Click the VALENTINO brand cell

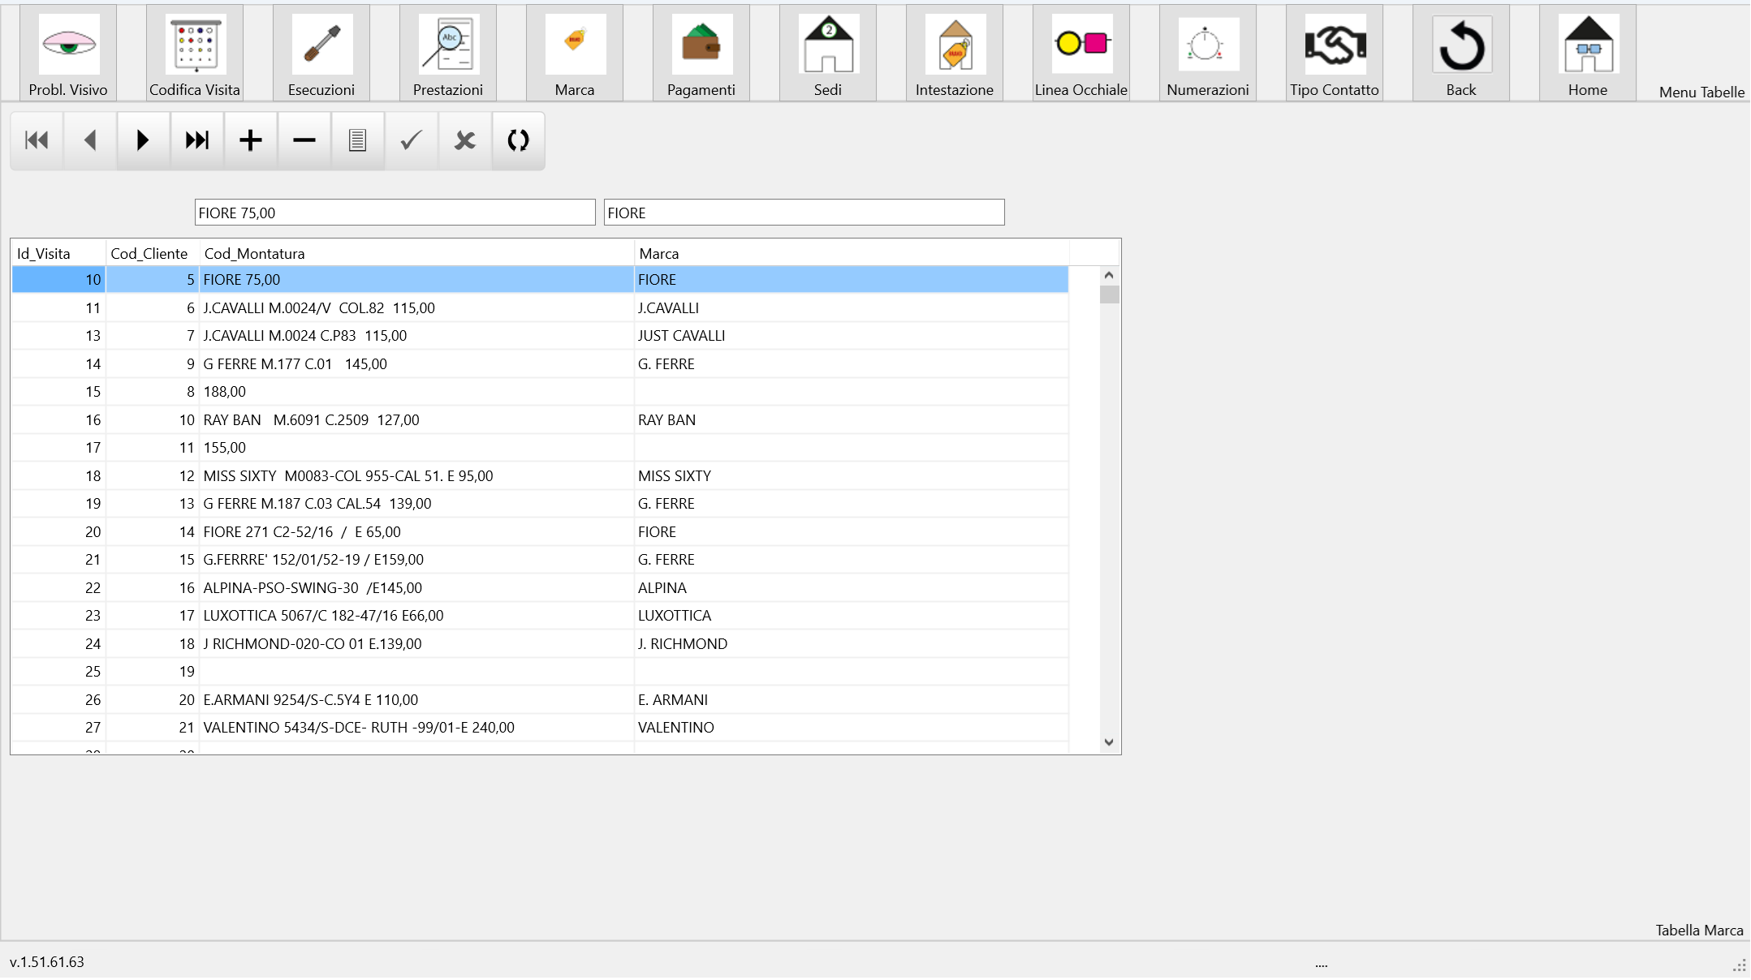coord(852,728)
